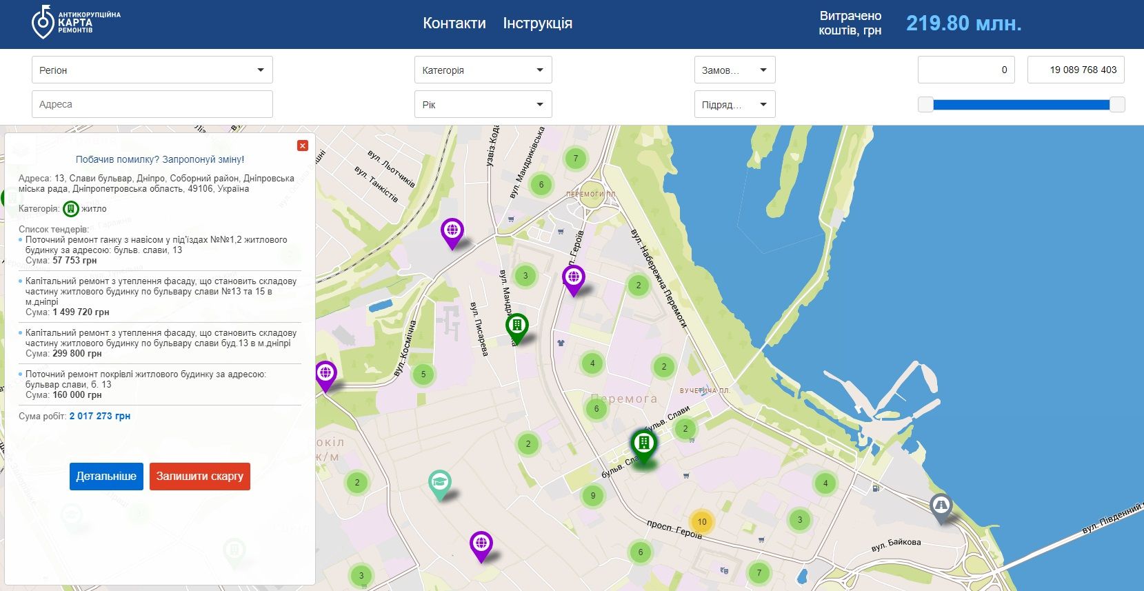Open the Рік year dropdown
The width and height of the screenshot is (1144, 591).
click(x=483, y=105)
